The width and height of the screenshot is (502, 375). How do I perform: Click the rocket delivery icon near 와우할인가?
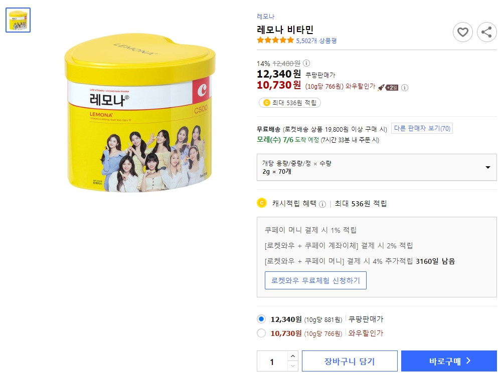pos(382,87)
